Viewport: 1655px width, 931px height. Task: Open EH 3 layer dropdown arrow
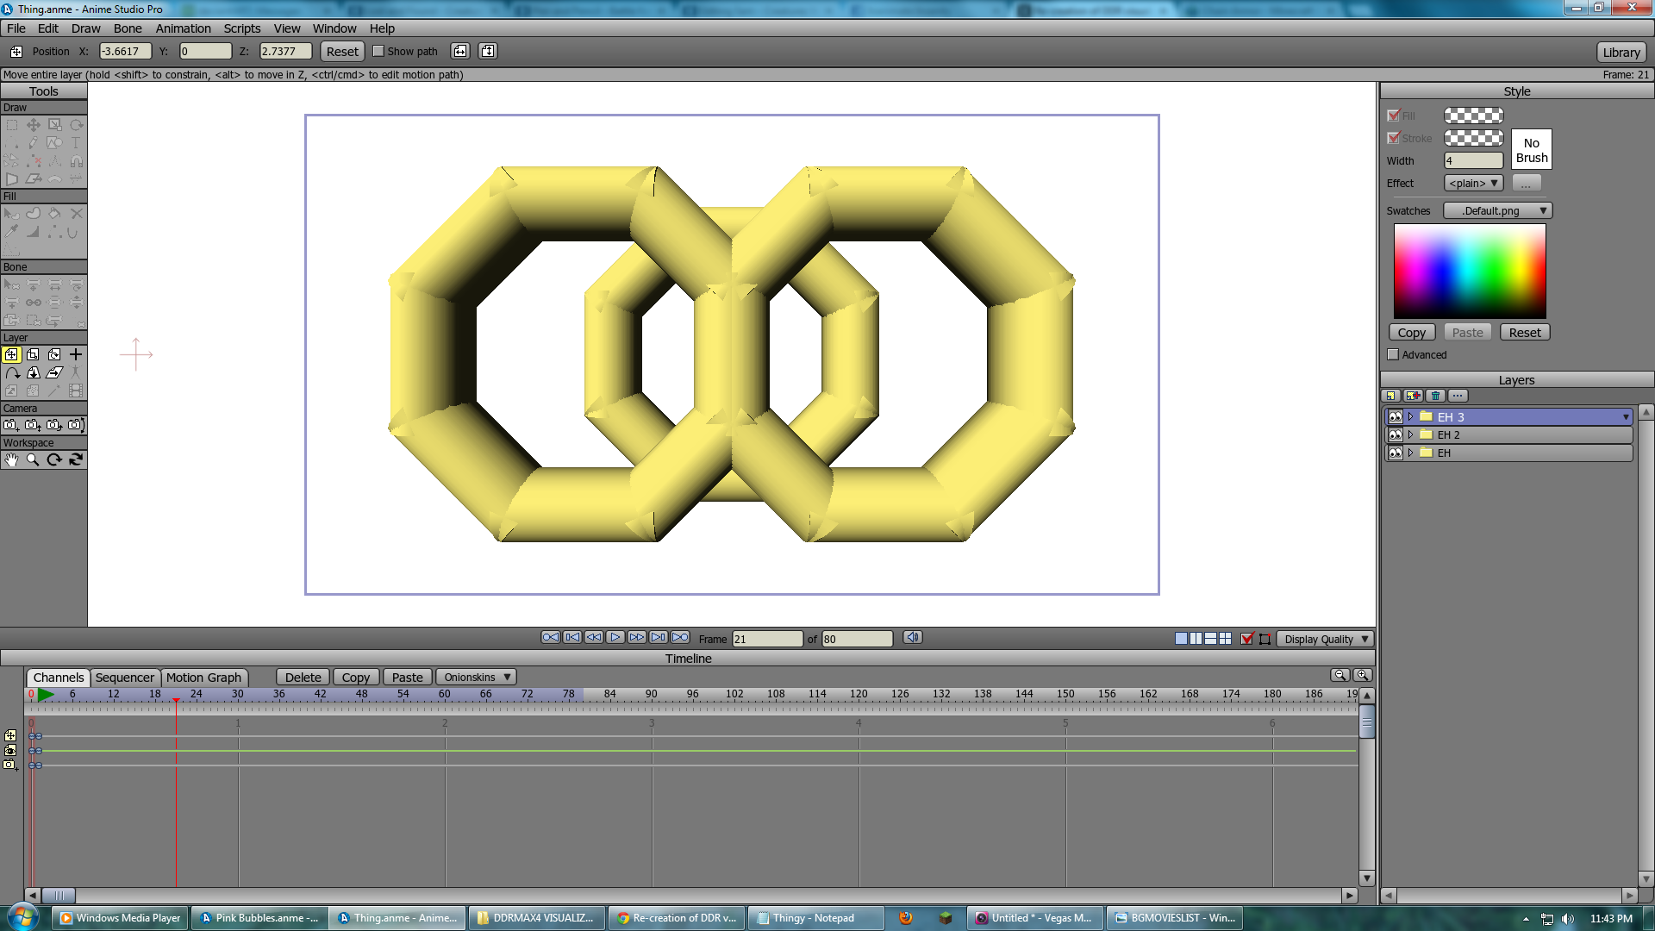click(1626, 417)
